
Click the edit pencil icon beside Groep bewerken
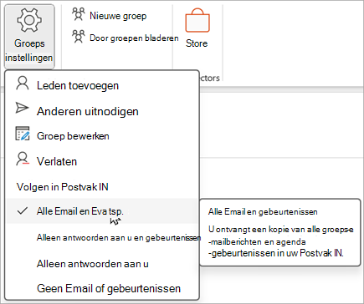(x=23, y=134)
